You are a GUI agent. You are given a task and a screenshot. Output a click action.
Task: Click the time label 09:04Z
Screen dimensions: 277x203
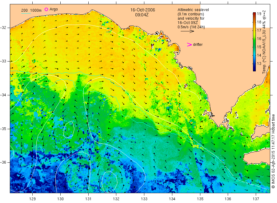point(142,15)
